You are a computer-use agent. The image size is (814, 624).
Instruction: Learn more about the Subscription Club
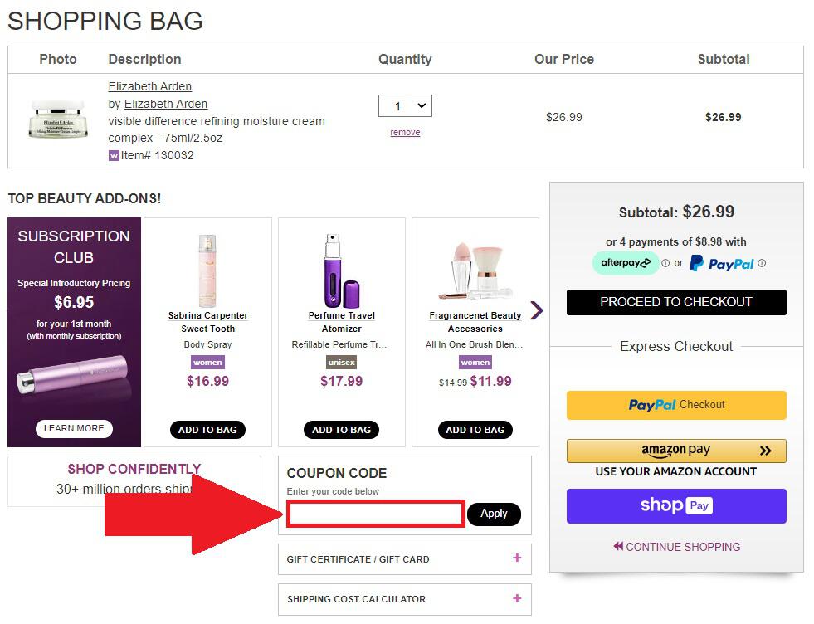tap(73, 428)
